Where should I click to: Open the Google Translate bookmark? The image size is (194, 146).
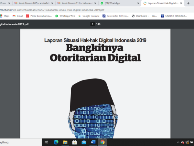(89, 16)
